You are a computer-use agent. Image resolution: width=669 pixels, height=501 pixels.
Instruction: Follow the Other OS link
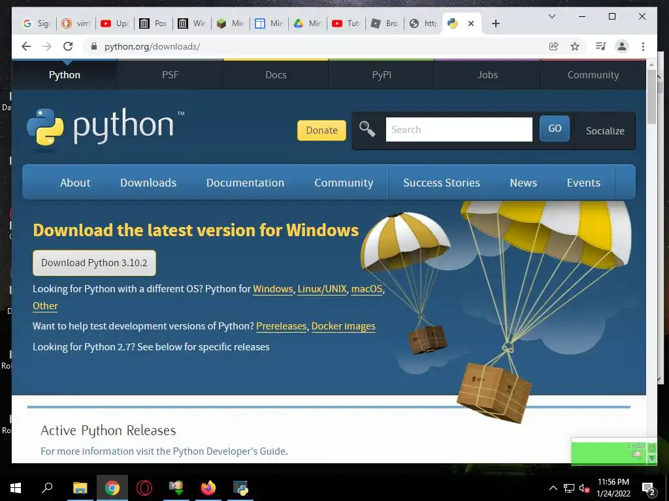click(45, 306)
